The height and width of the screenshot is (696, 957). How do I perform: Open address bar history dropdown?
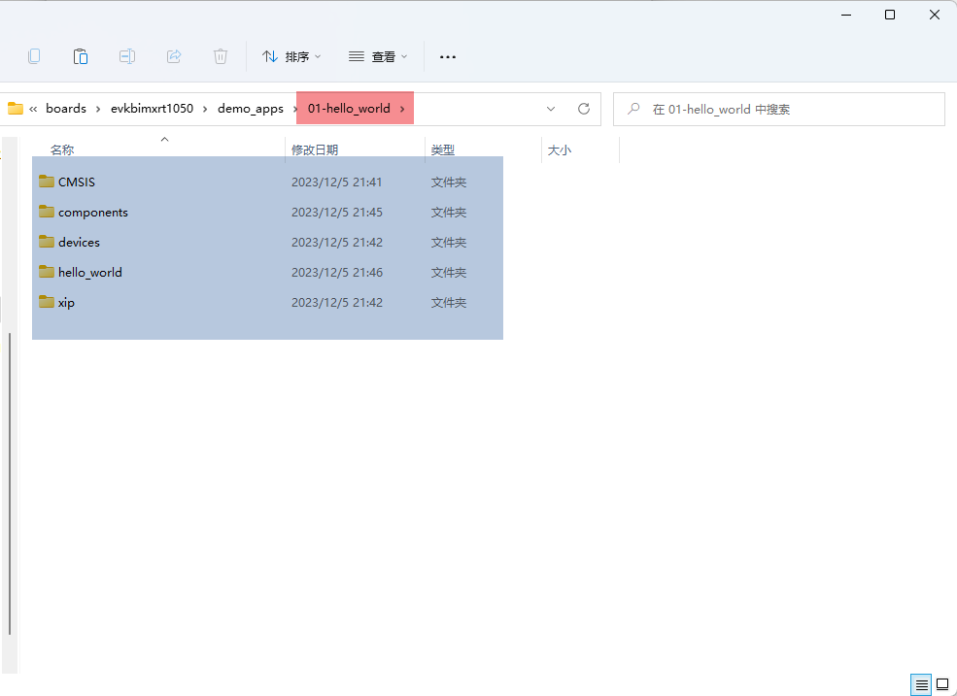point(551,109)
